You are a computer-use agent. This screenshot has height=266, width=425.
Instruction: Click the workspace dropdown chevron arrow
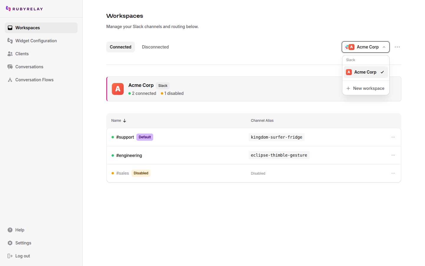coord(384,47)
